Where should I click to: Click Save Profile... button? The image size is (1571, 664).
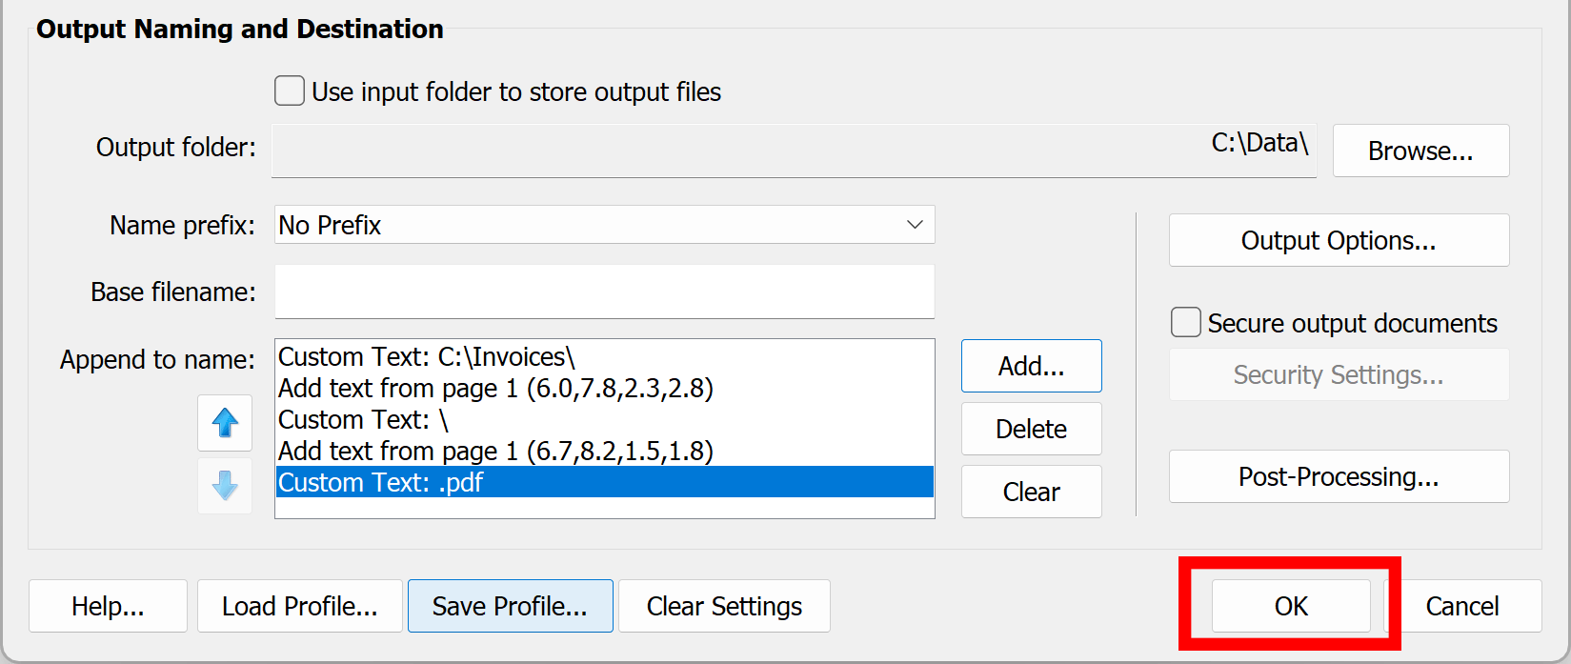pos(510,606)
